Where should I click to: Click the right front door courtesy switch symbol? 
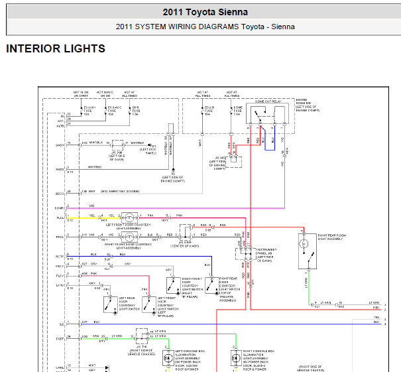tap(174, 285)
